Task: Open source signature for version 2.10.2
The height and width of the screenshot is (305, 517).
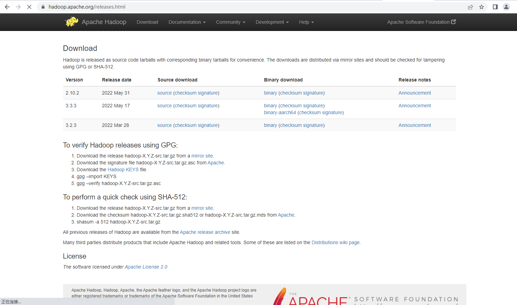Action: coord(208,93)
